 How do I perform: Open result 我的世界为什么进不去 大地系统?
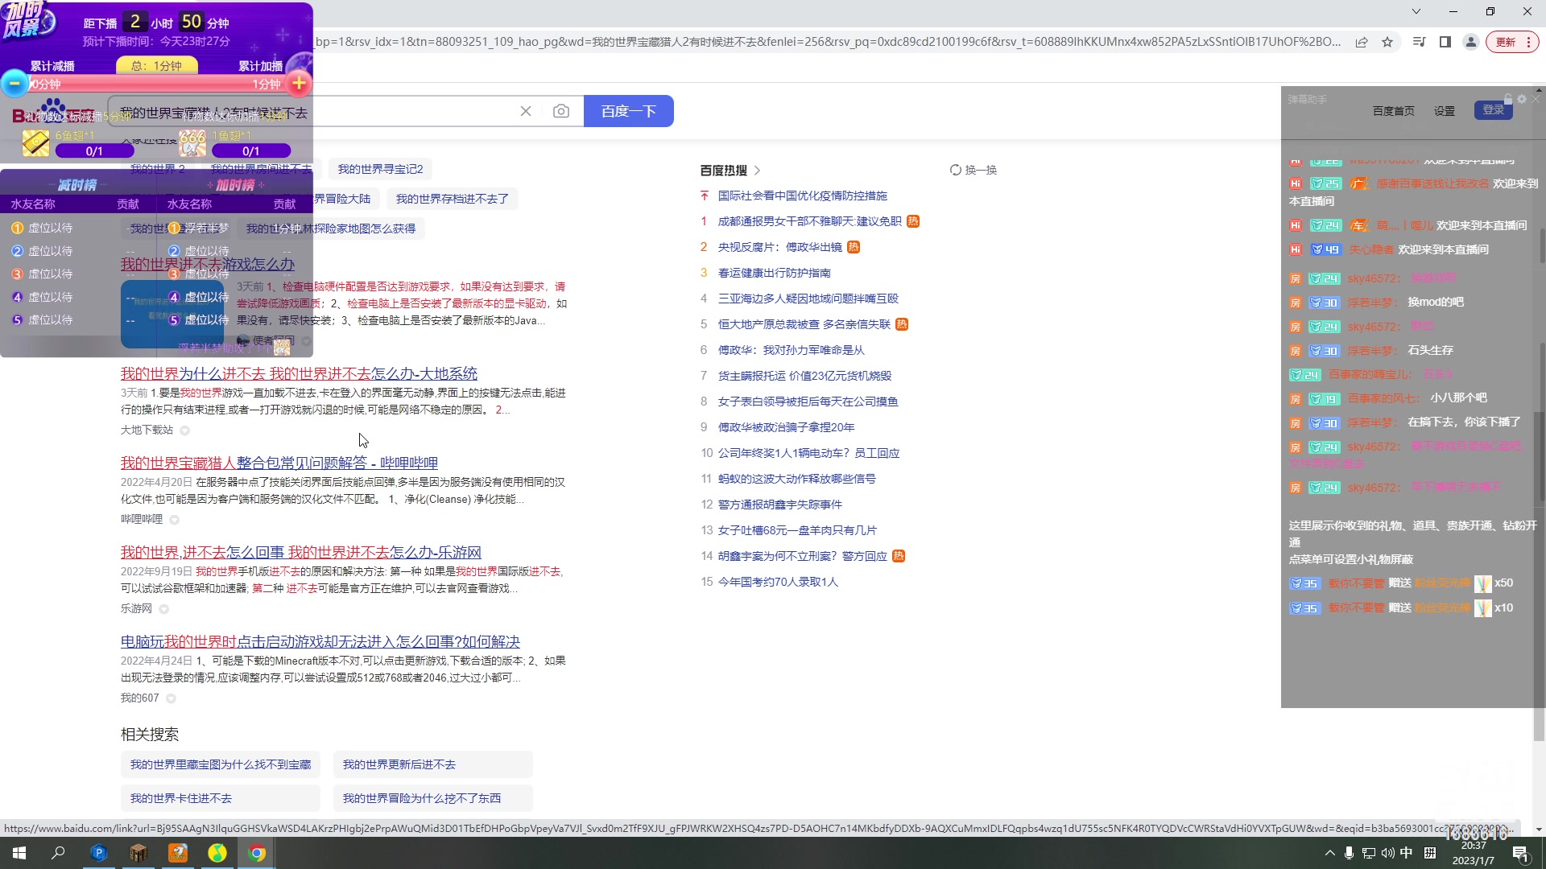coord(299,373)
